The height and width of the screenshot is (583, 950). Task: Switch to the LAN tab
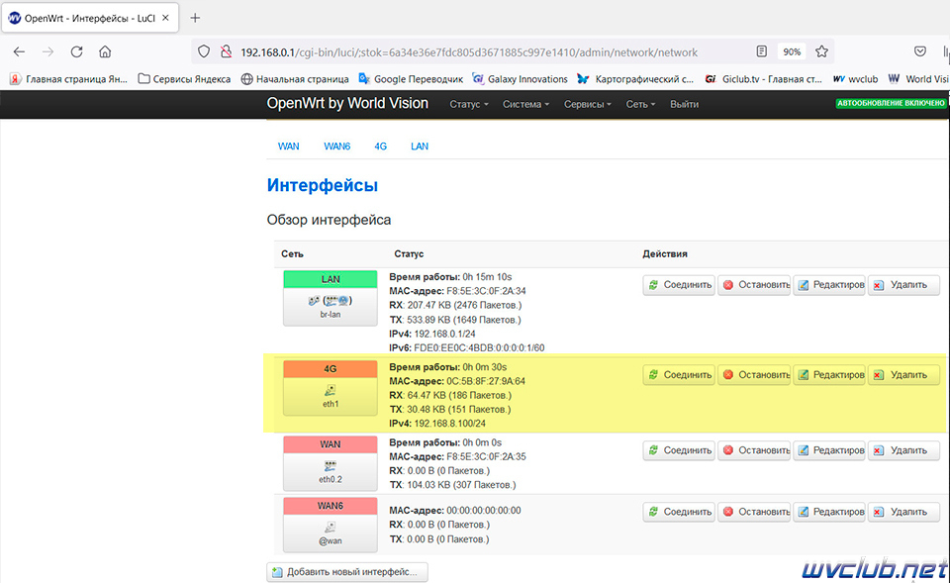coord(420,146)
